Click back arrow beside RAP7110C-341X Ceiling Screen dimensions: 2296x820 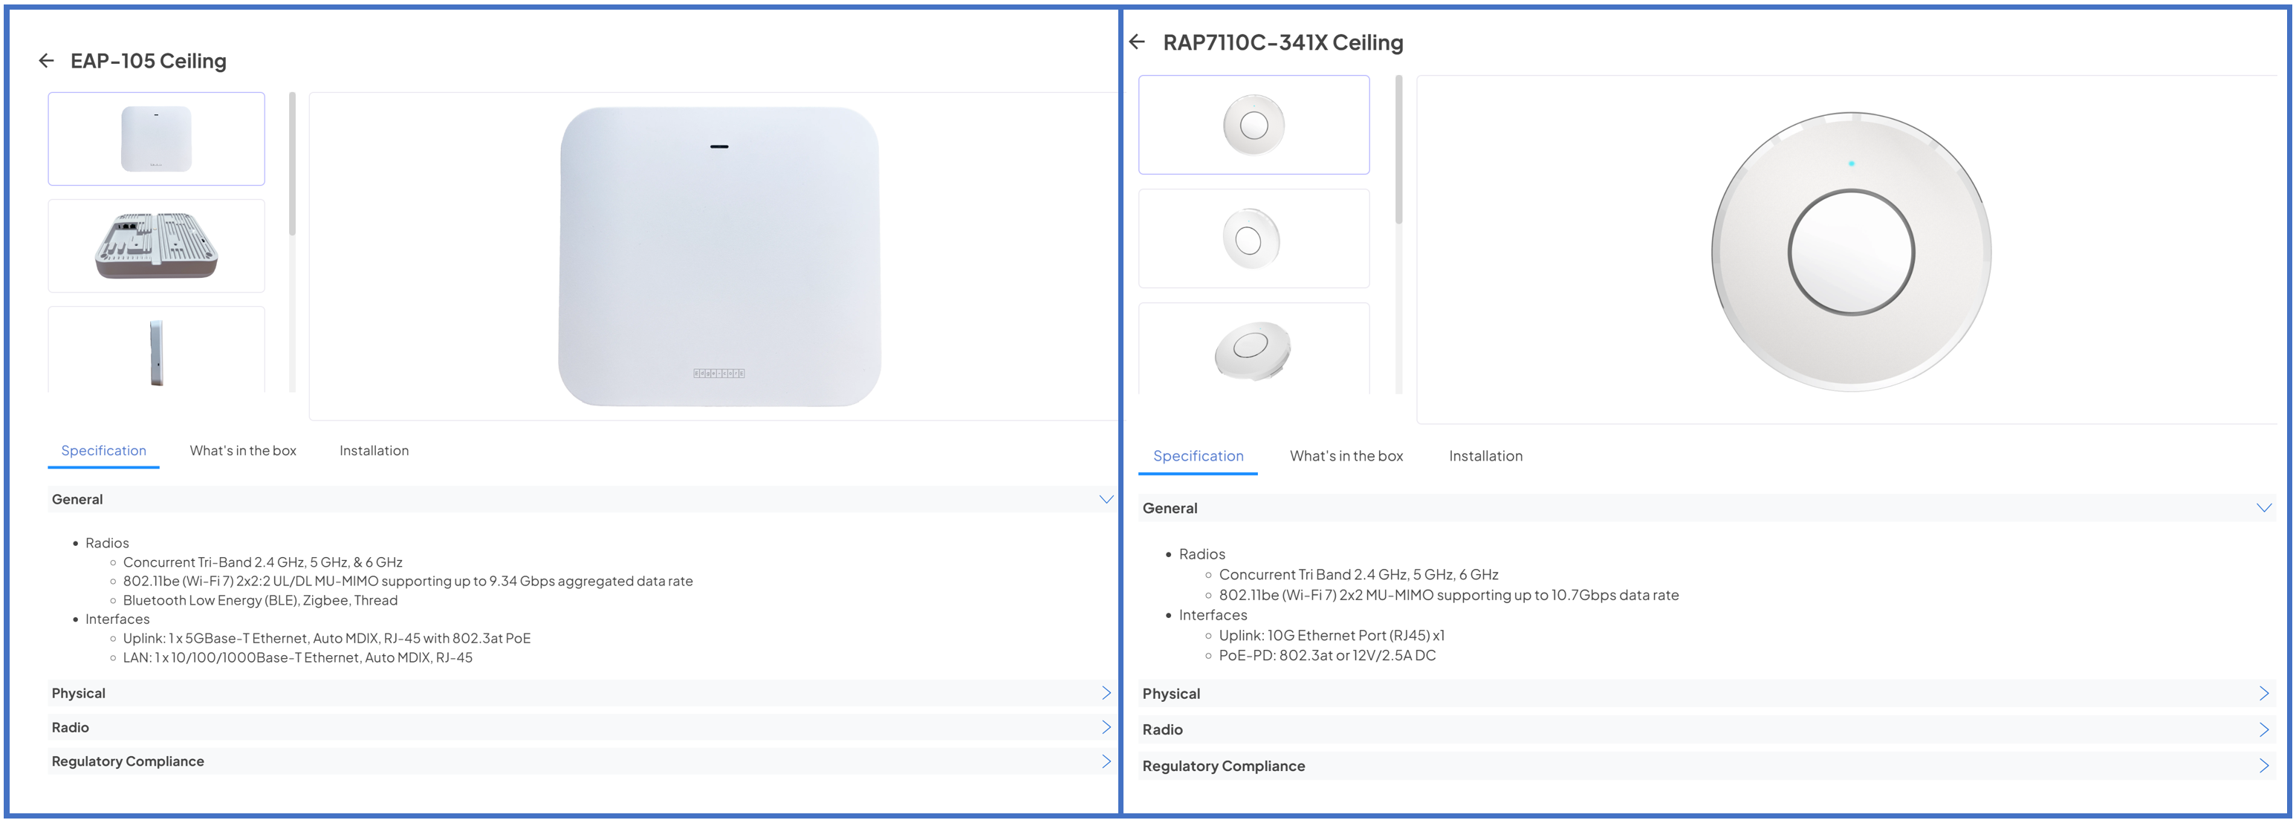coord(1136,42)
